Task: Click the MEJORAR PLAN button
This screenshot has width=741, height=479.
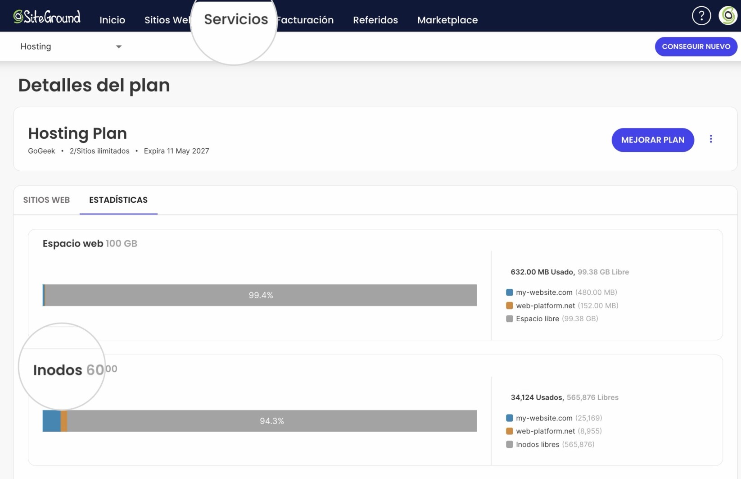Action: tap(653, 140)
